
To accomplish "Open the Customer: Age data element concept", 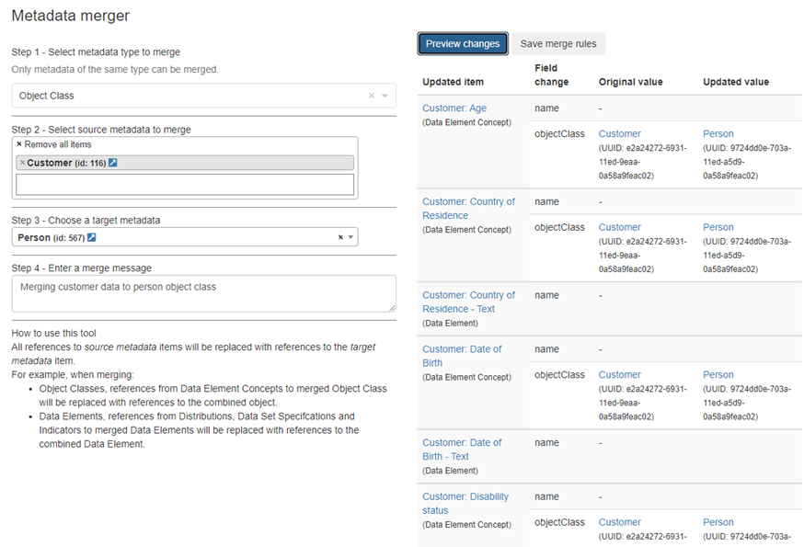I will (454, 108).
